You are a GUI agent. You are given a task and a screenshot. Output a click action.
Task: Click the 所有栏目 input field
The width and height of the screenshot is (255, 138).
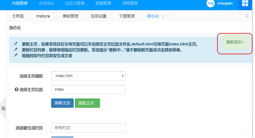pyautogui.click(x=88, y=128)
